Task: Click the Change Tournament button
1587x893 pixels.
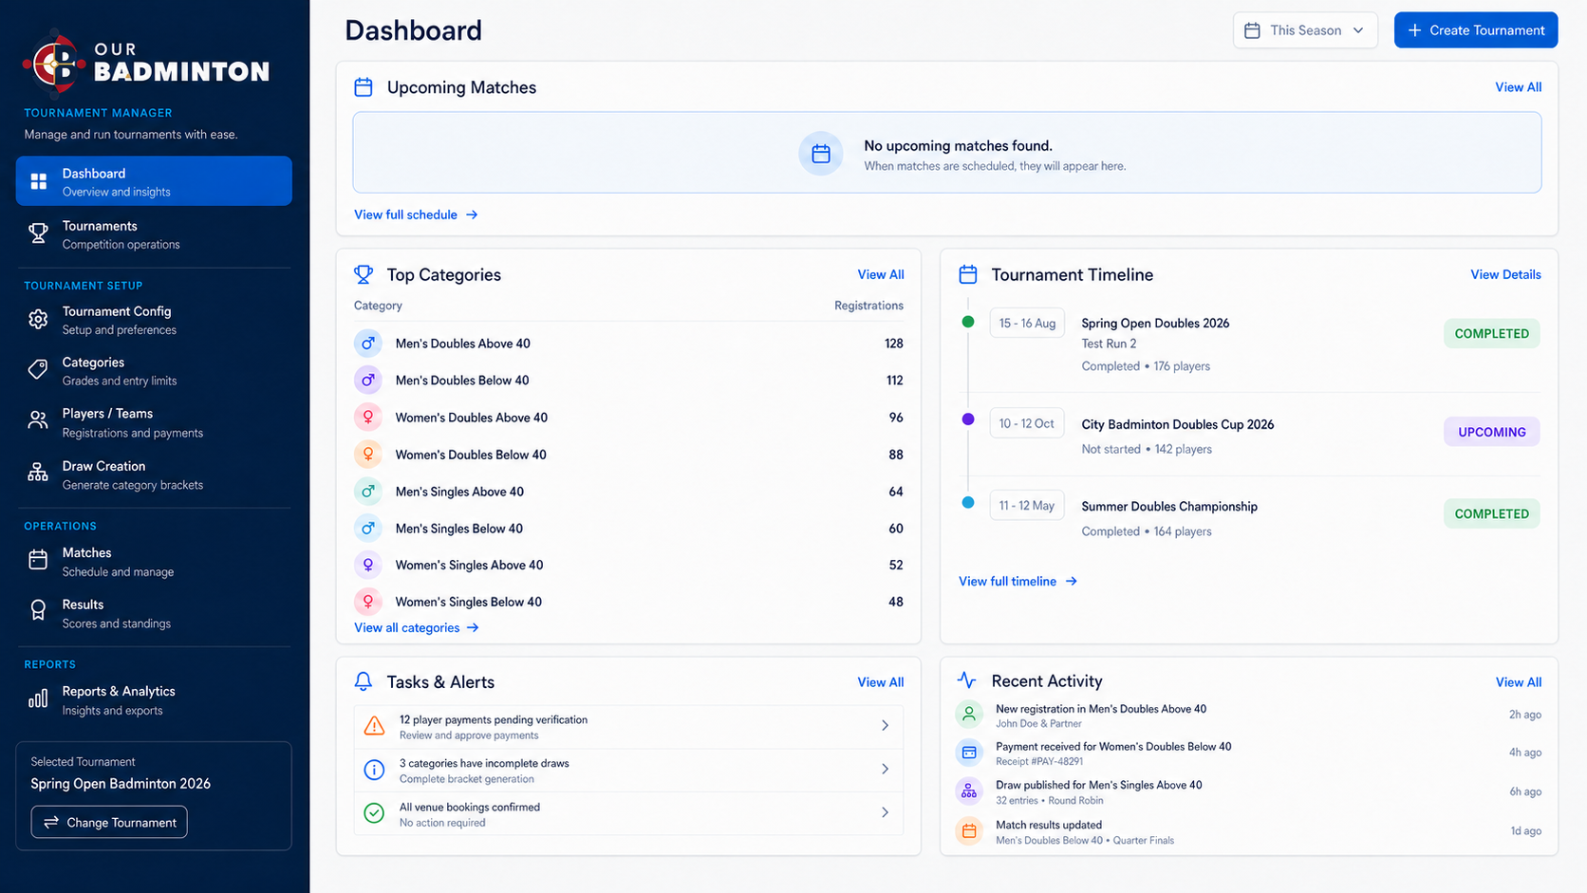Action: [x=109, y=822]
